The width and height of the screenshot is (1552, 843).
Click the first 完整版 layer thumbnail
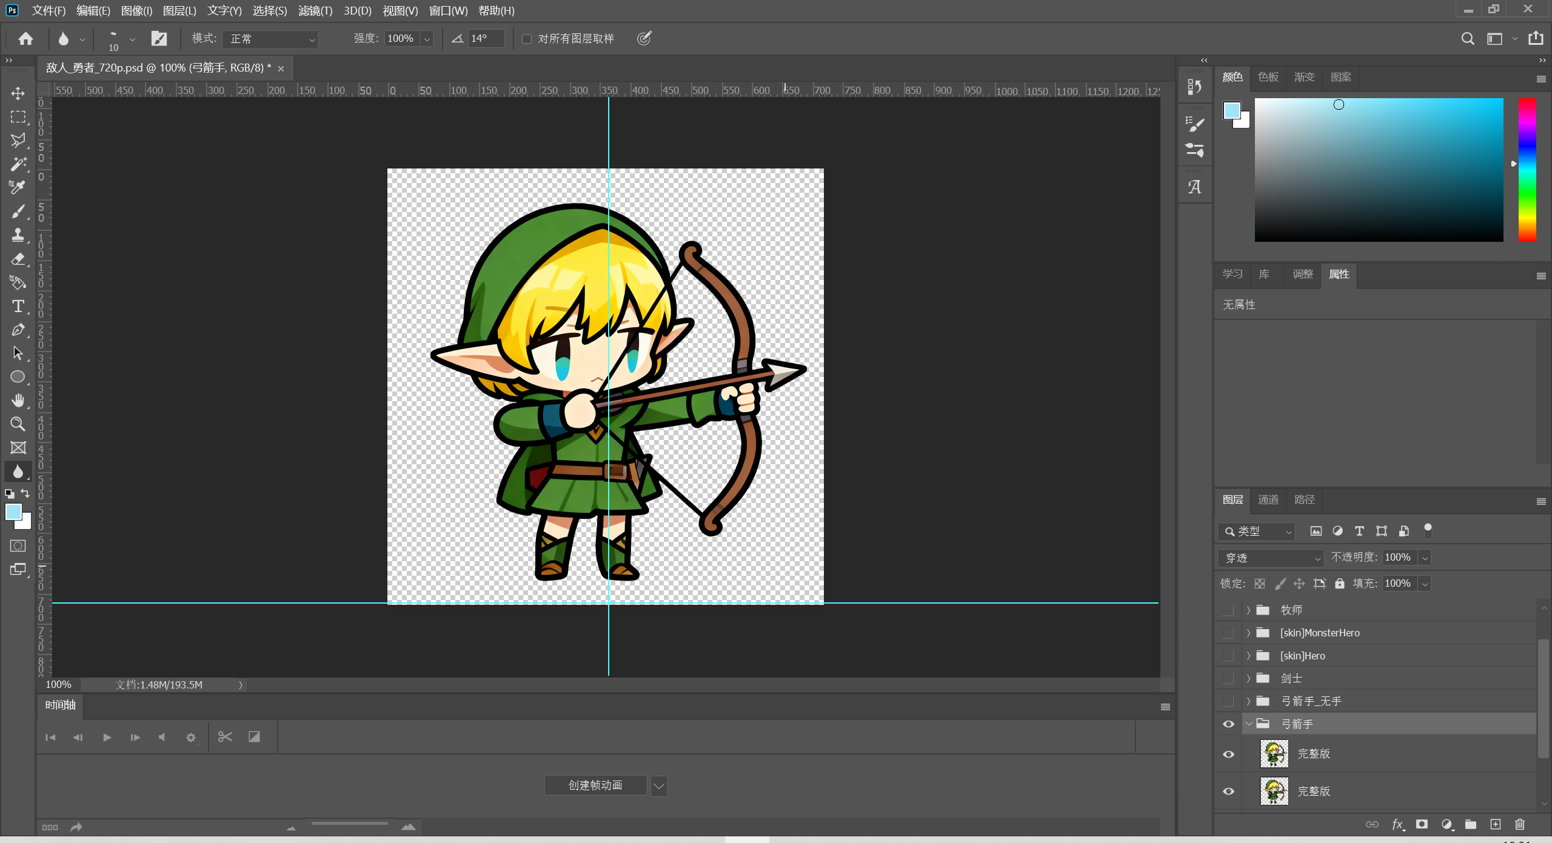[1274, 755]
